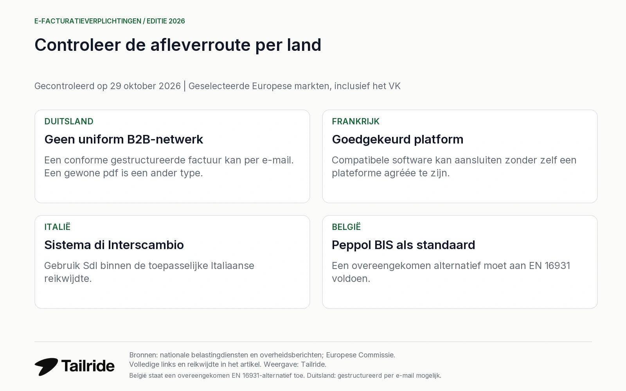Click the BELGIË country label

tap(346, 227)
